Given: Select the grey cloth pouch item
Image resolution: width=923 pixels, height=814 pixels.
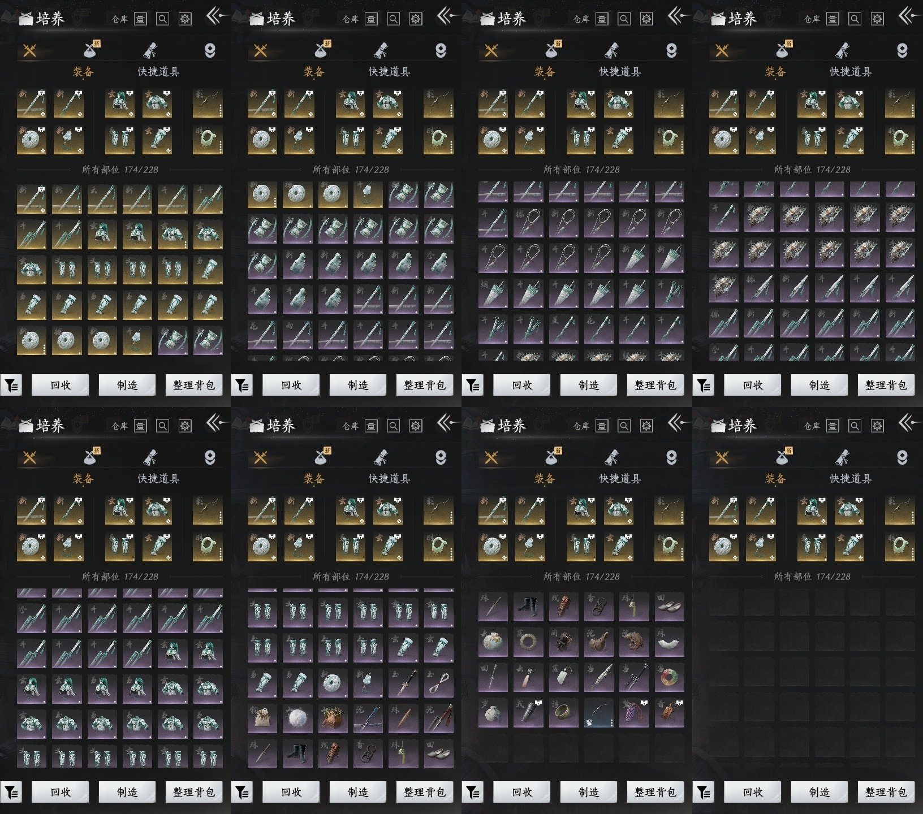Looking at the screenshot, I should tap(493, 713).
